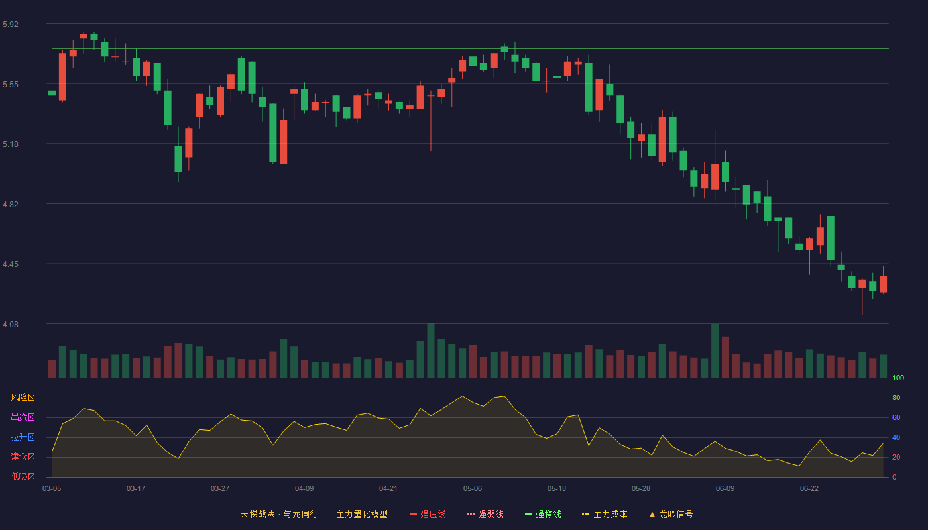Click the 05-06 date label
This screenshot has width=928, height=530.
[x=473, y=488]
